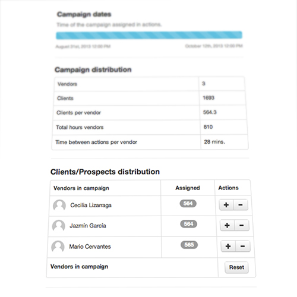This screenshot has width=297, height=297.
Task: Decrease assigned clients for Cecilia Lizarraga
Action: pos(241,205)
